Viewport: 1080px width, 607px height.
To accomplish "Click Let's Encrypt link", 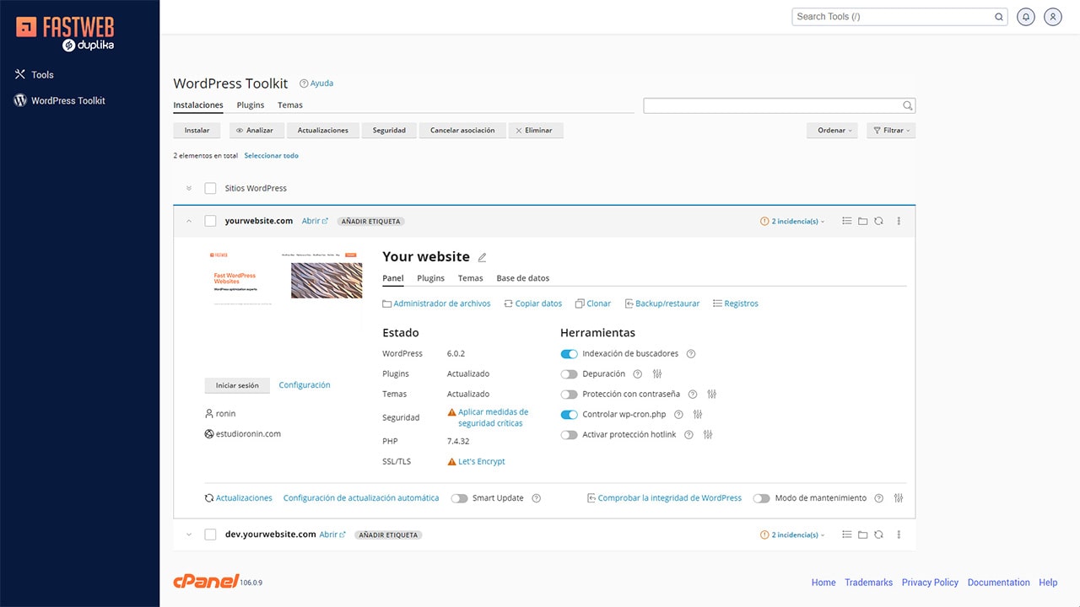I will (482, 461).
